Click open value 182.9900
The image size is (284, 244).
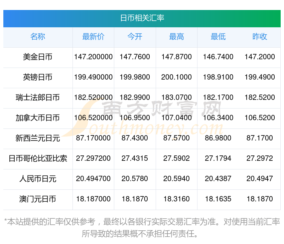pos(135,98)
